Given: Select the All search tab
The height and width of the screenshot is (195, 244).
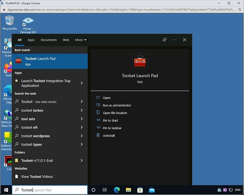Looking at the screenshot, I should 20,40.
